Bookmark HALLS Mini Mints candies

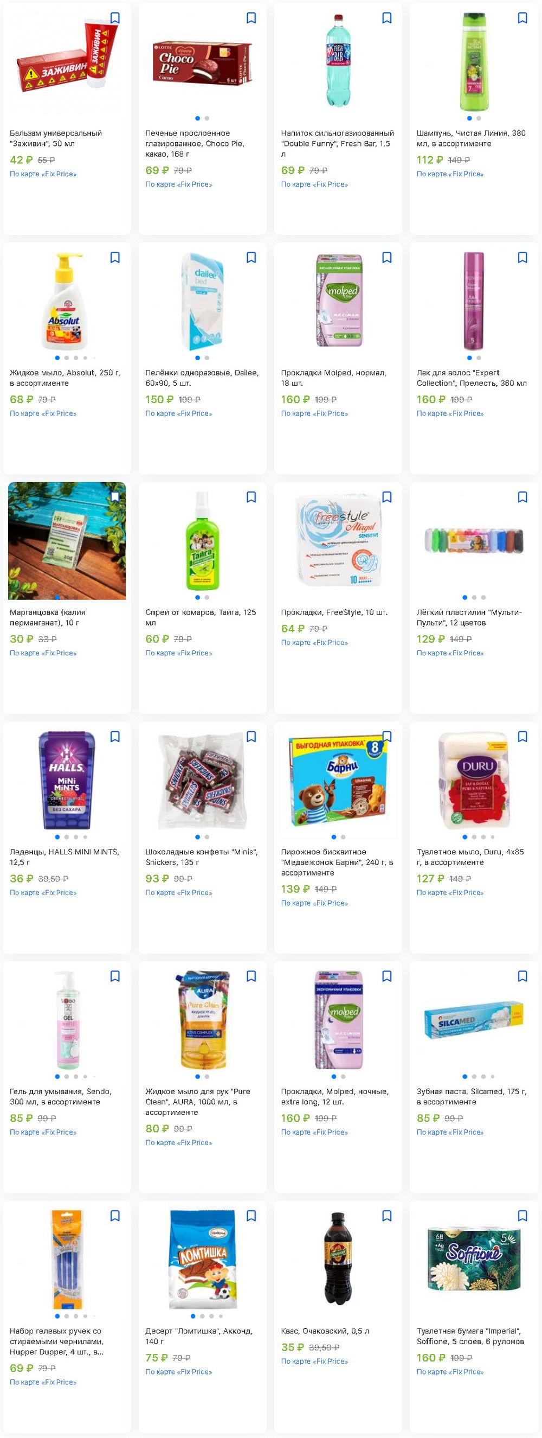click(x=115, y=737)
